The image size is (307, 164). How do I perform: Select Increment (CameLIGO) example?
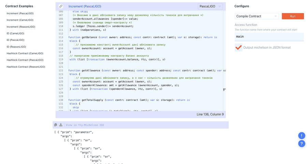click(x=20, y=20)
